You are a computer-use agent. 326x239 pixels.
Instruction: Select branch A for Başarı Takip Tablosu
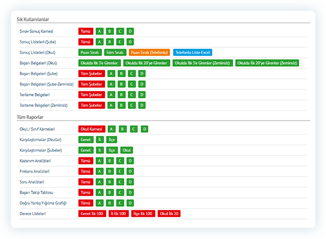[x=99, y=192]
